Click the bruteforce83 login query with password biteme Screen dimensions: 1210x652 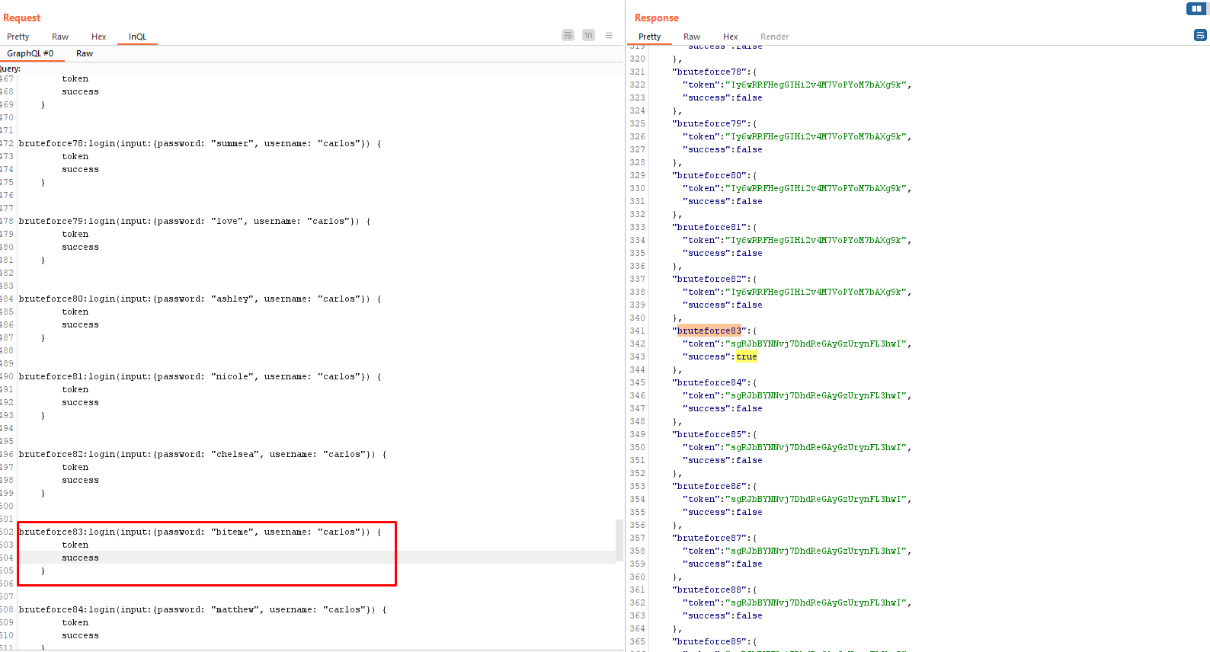point(200,532)
